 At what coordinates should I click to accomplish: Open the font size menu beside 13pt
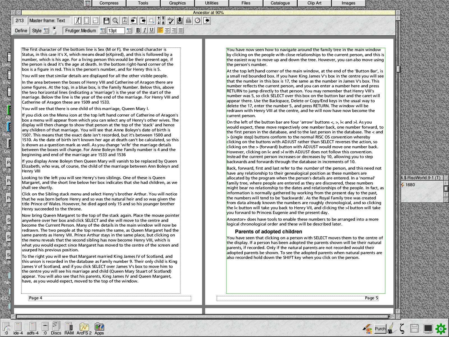pyautogui.click(x=129, y=30)
